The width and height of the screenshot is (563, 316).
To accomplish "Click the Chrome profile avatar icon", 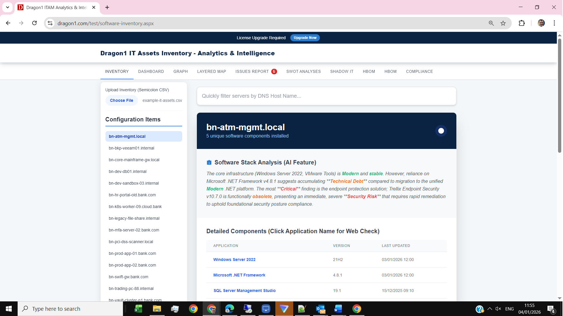I will tap(541, 23).
